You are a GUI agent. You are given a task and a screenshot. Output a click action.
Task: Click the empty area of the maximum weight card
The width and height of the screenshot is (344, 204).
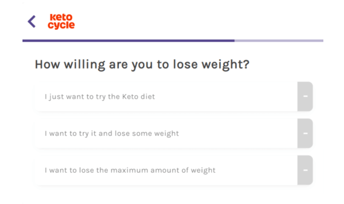(257, 170)
